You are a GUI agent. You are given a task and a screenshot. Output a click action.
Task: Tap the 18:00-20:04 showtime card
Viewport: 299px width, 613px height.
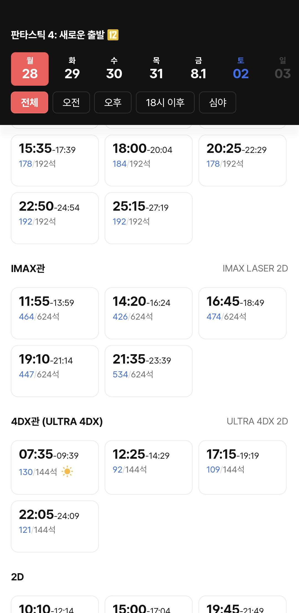click(x=149, y=160)
